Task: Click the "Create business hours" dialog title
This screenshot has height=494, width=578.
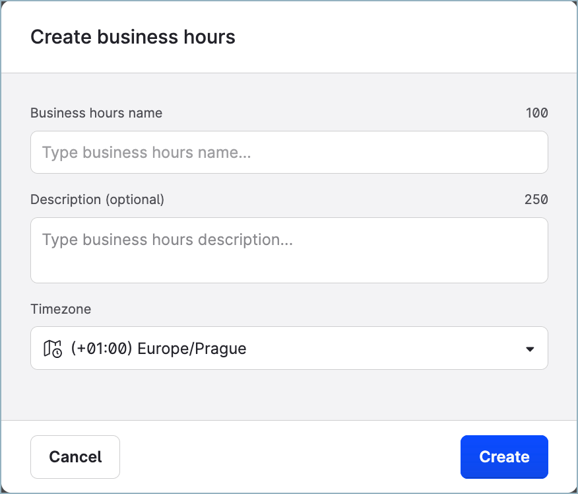Action: pos(133,37)
